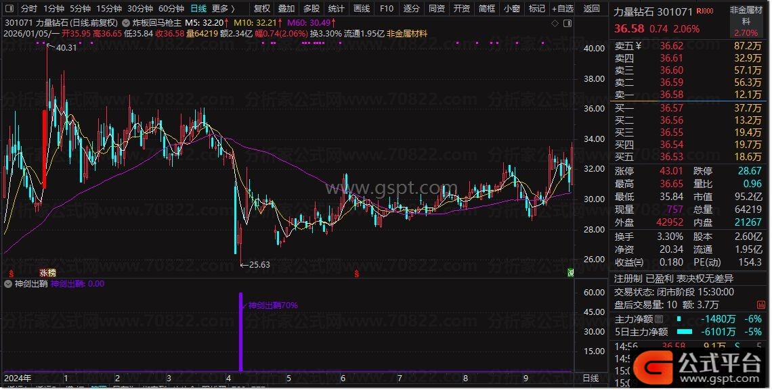772x390 pixels.
Task: Click the +自选 add to watchlist button
Action: 561,9
